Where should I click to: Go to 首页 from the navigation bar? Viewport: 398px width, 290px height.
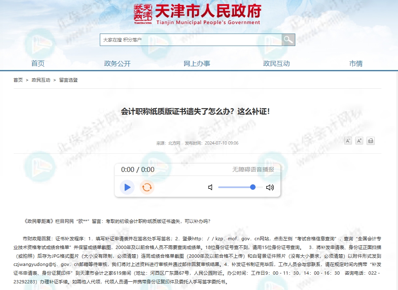38,63
